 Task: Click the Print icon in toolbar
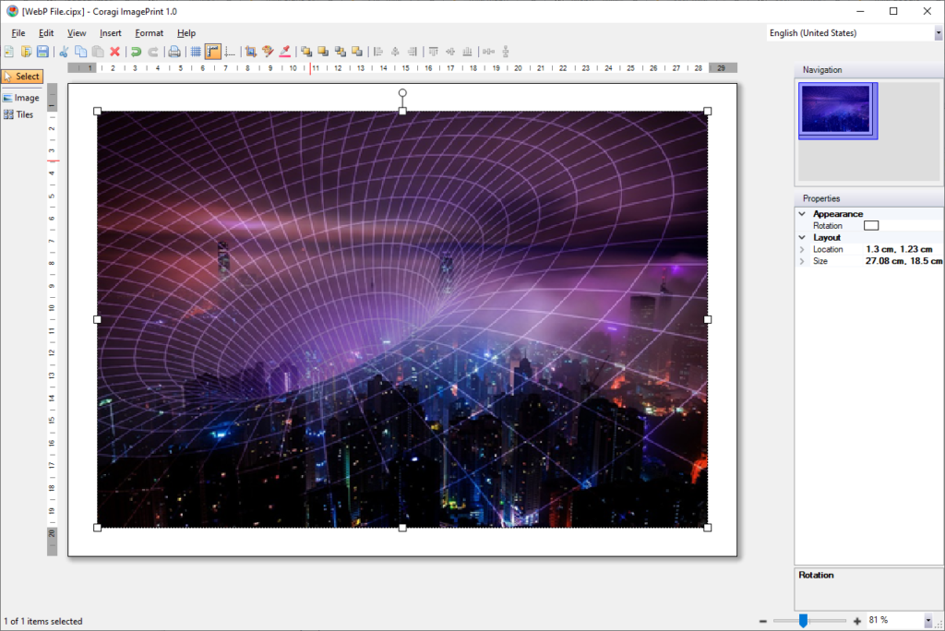[173, 52]
